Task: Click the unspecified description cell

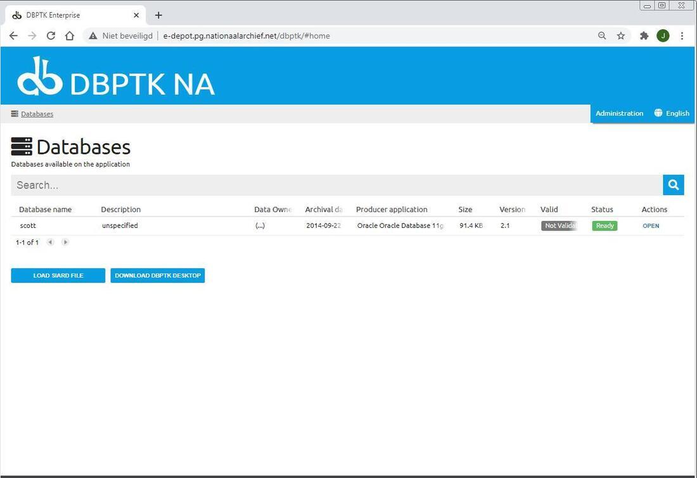Action: pyautogui.click(x=120, y=225)
